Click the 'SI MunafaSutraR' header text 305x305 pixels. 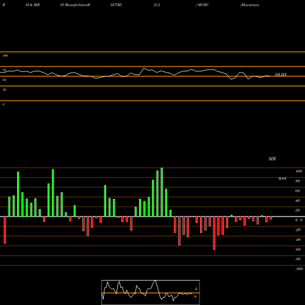point(75,5)
